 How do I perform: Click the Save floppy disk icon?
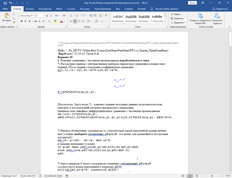pos(5,3)
